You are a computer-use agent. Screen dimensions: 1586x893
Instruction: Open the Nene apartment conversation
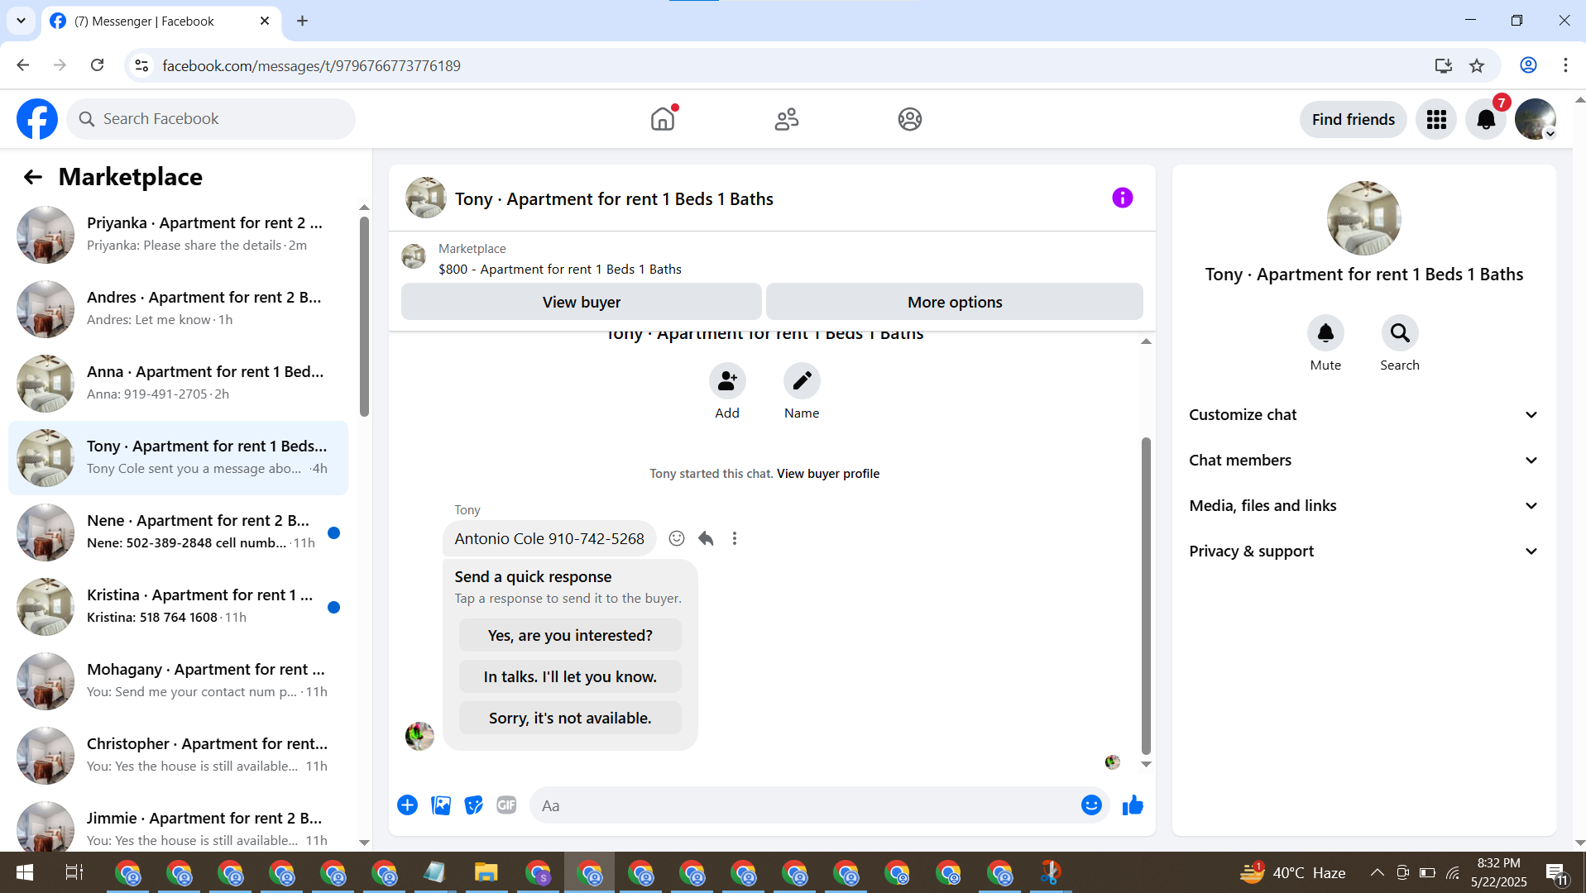coord(178,532)
